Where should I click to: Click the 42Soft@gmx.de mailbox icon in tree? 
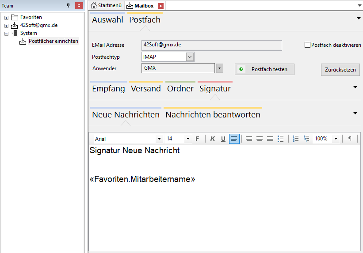click(14, 25)
